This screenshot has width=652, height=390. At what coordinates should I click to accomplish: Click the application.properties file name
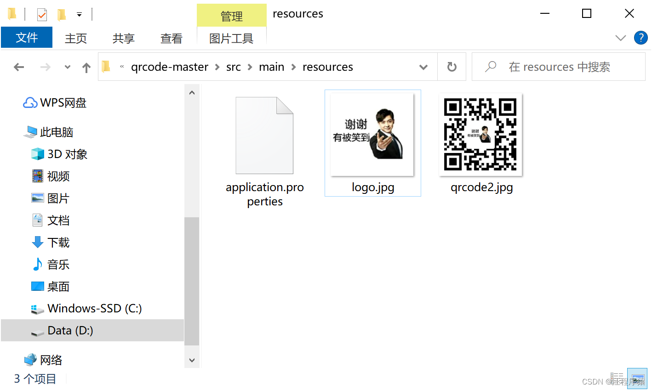pos(265,194)
